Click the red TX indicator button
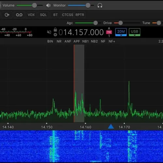Image resolution: width=163 pixels, height=163 pixels. coord(109,32)
